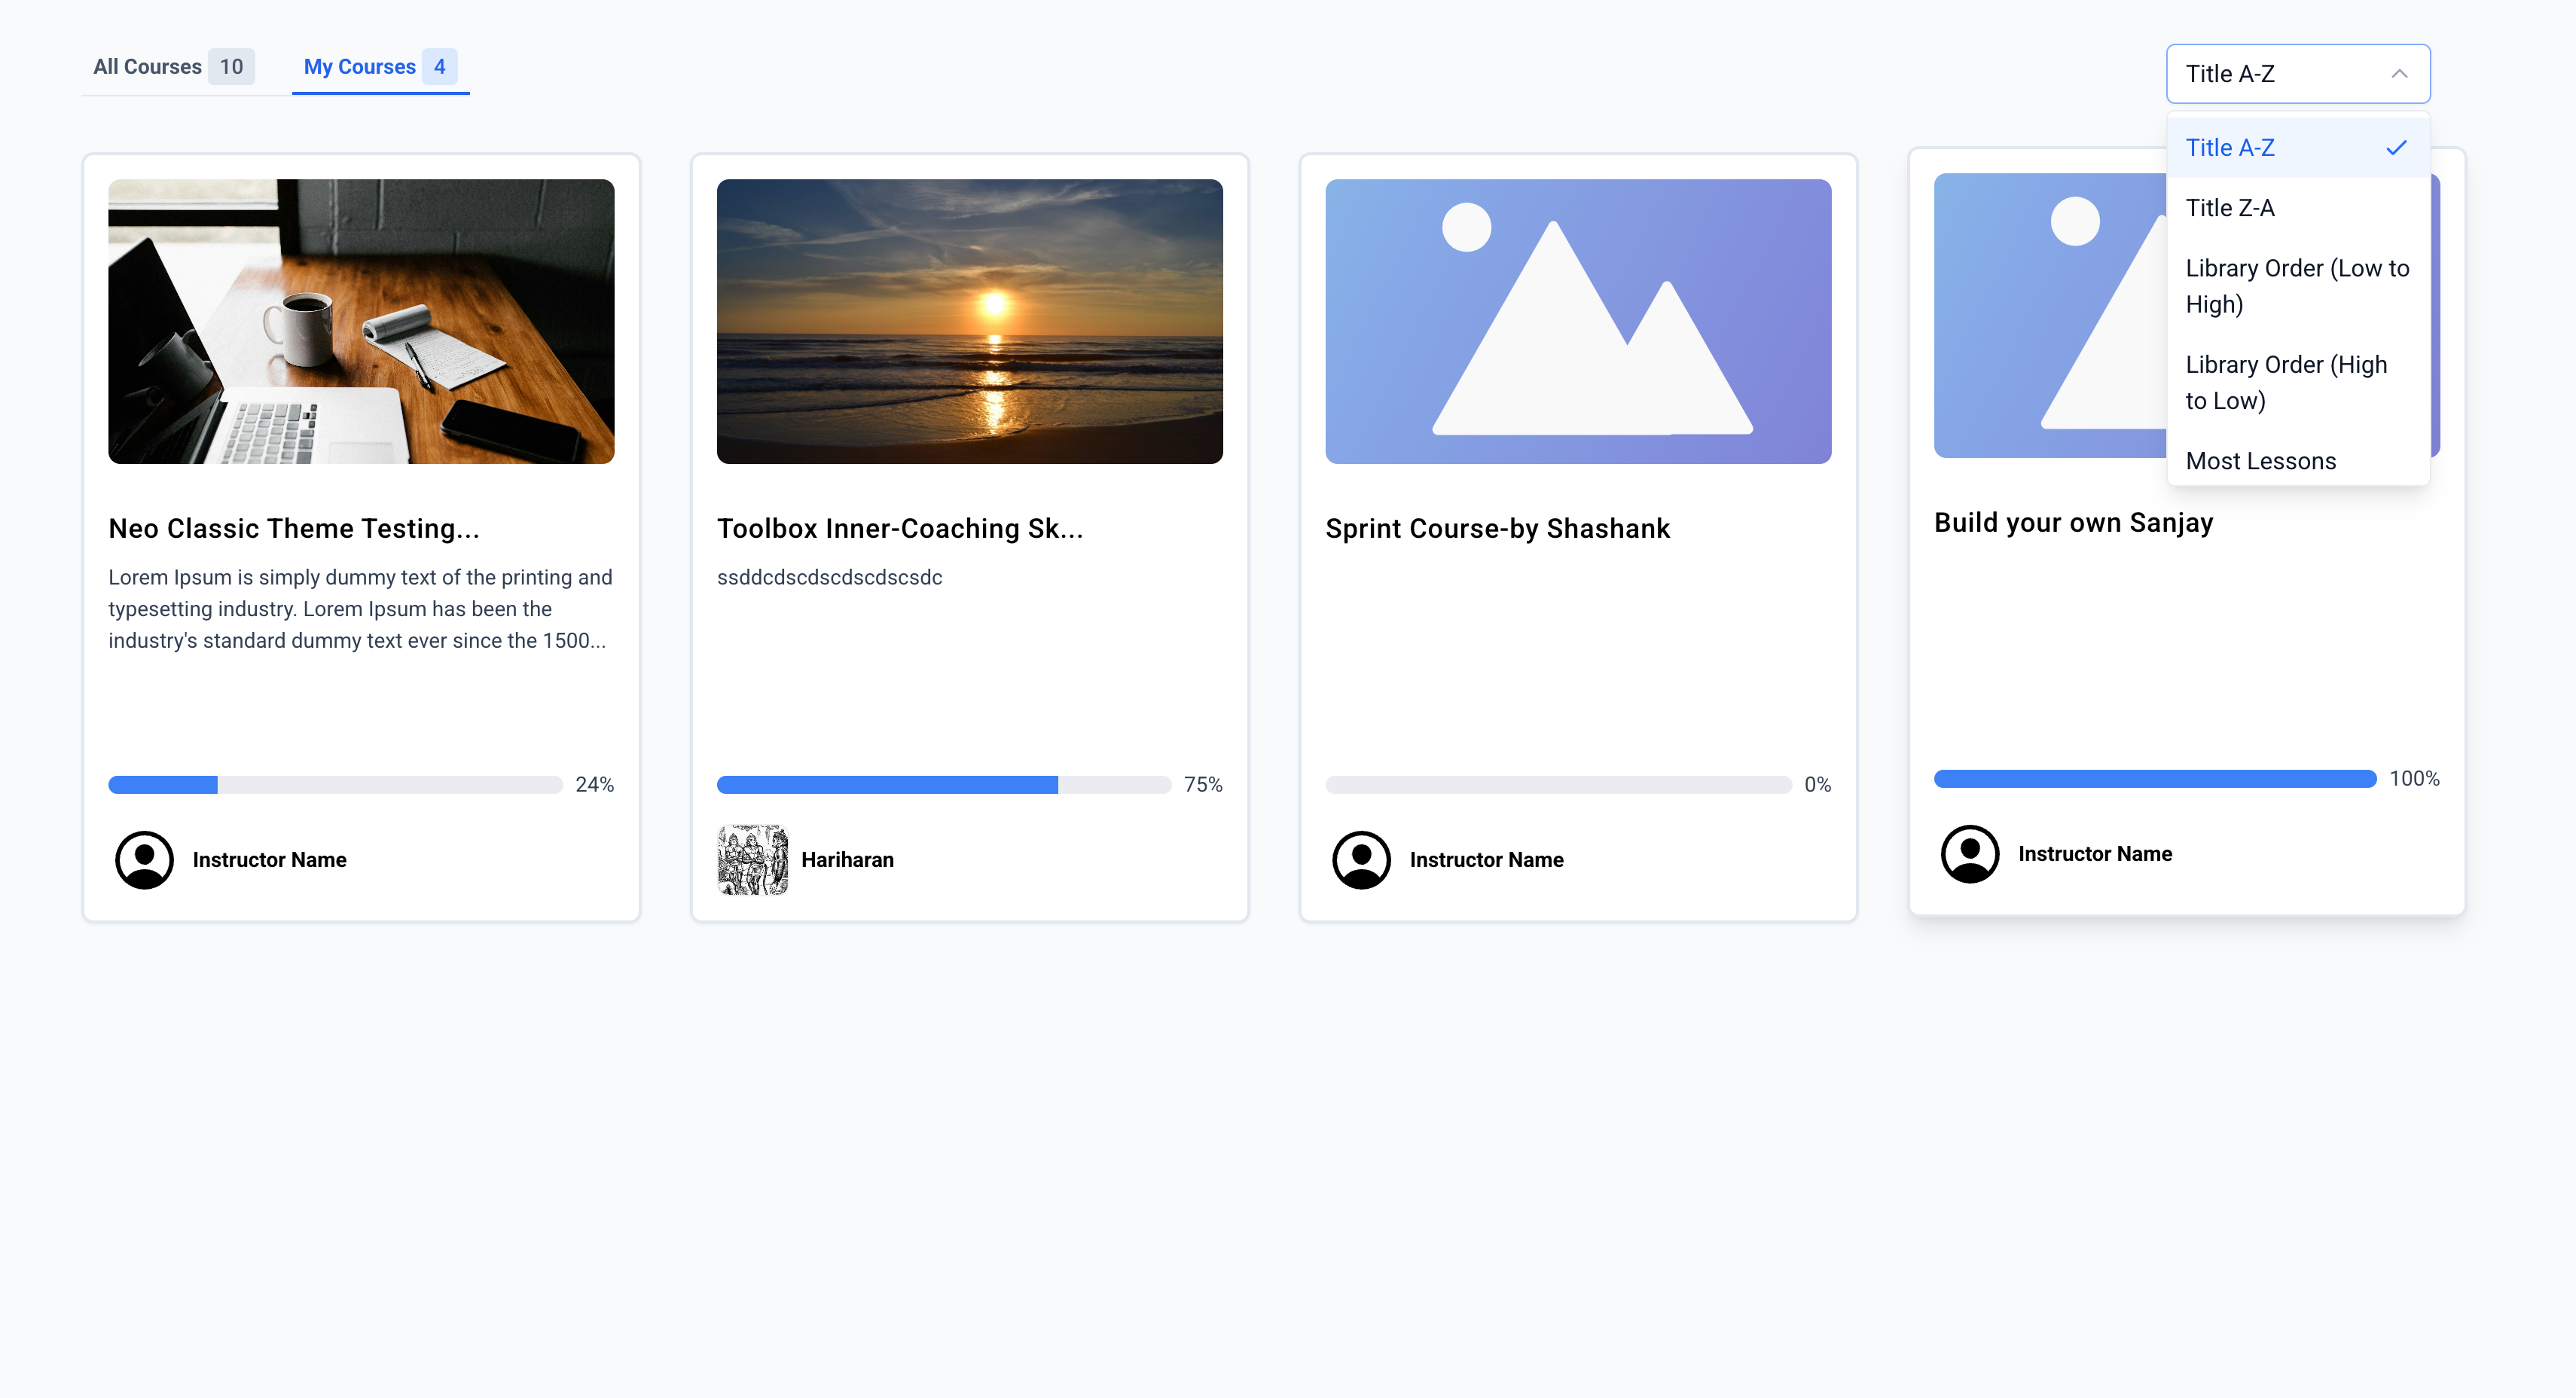2576x1398 pixels.
Task: Click the Sprint Course instructor avatar icon
Action: pos(1361,859)
